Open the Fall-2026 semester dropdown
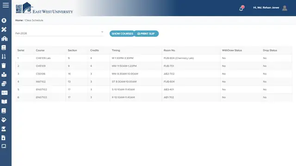 point(60,33)
